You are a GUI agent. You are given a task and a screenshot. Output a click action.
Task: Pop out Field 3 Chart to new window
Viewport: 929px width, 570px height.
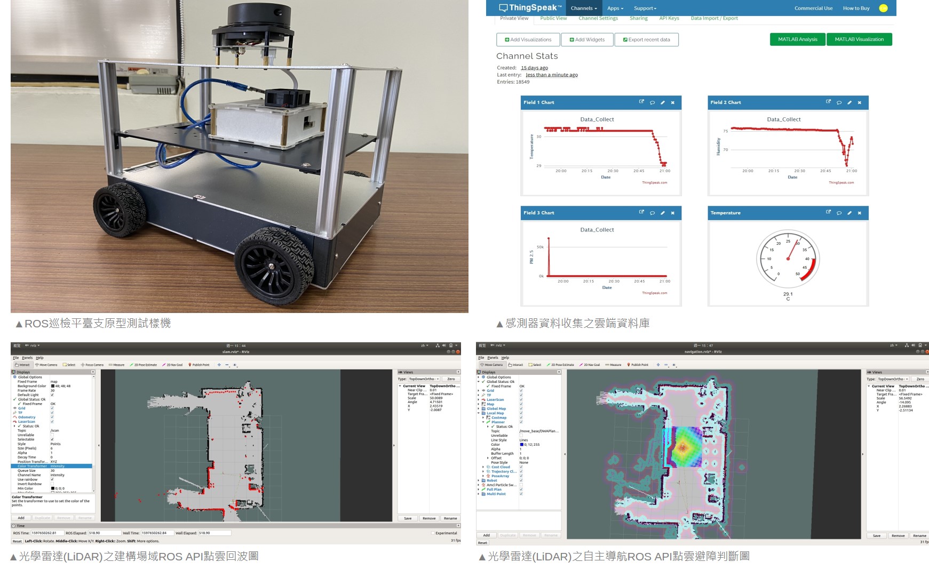641,212
